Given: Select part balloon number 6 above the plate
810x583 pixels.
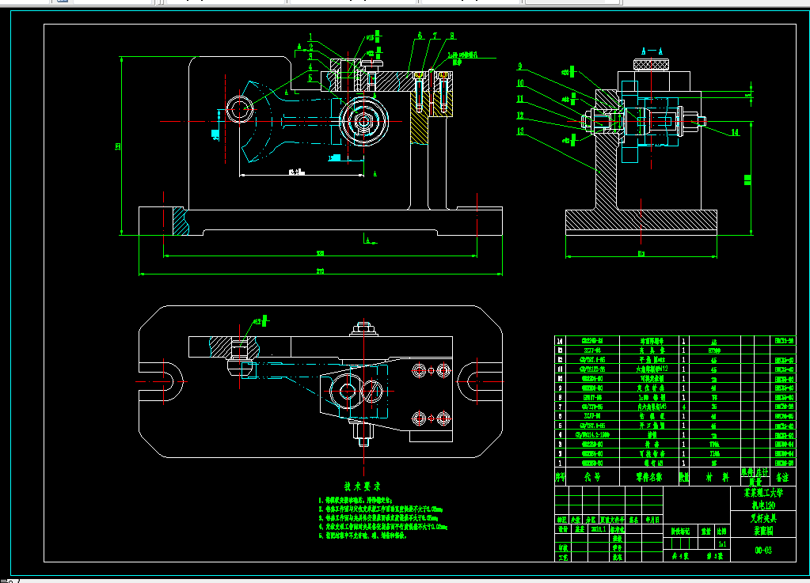Looking at the screenshot, I should click(420, 36).
